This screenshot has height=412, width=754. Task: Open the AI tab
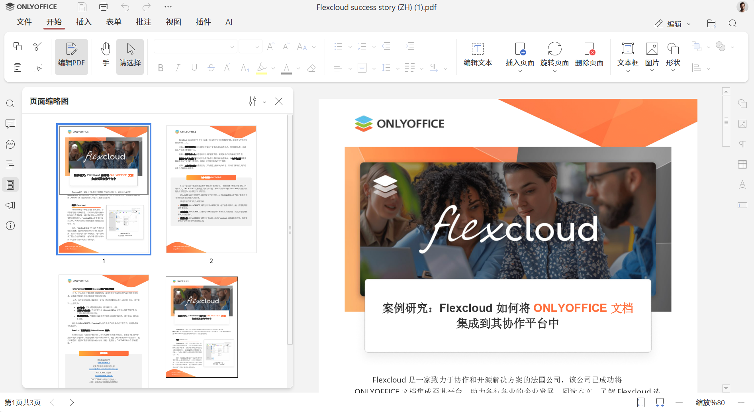[x=229, y=22]
